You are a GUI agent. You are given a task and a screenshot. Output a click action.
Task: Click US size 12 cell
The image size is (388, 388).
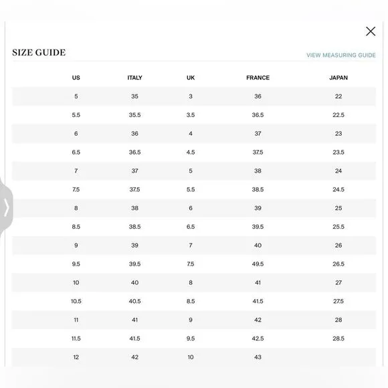(x=76, y=357)
